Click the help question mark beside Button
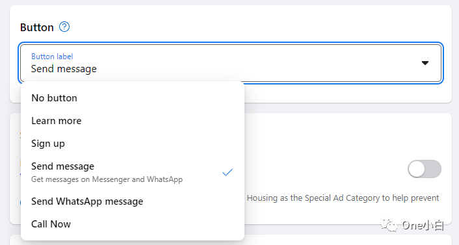Viewport: 459px width, 245px height. (64, 27)
